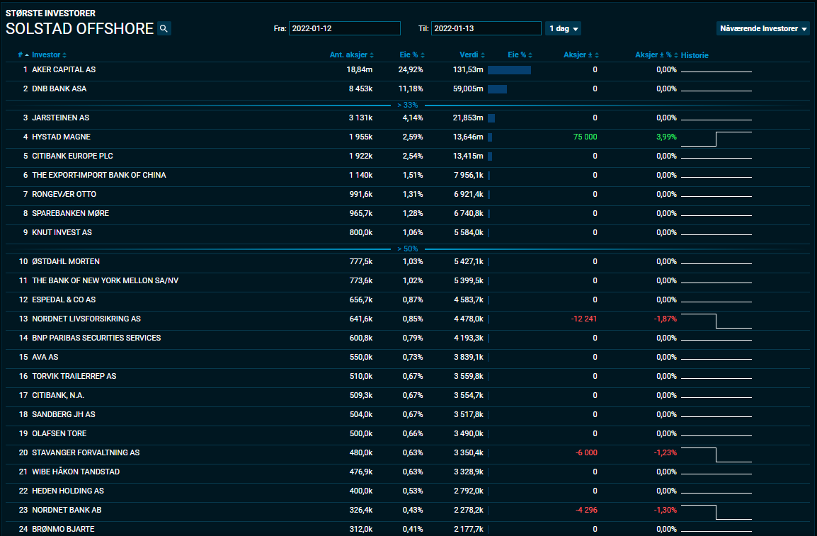Sort by 'Verdi' column header

click(x=472, y=55)
